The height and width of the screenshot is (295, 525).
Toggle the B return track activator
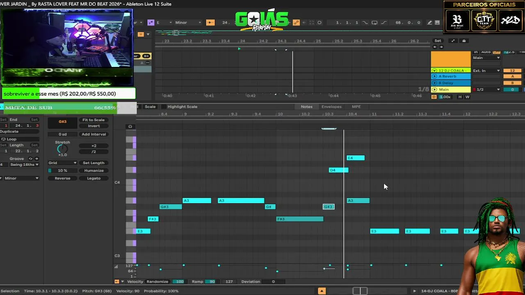click(512, 83)
